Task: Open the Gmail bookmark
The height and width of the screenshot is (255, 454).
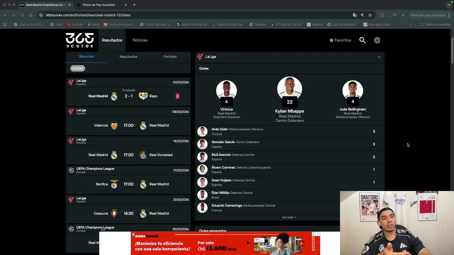Action: (x=56, y=24)
